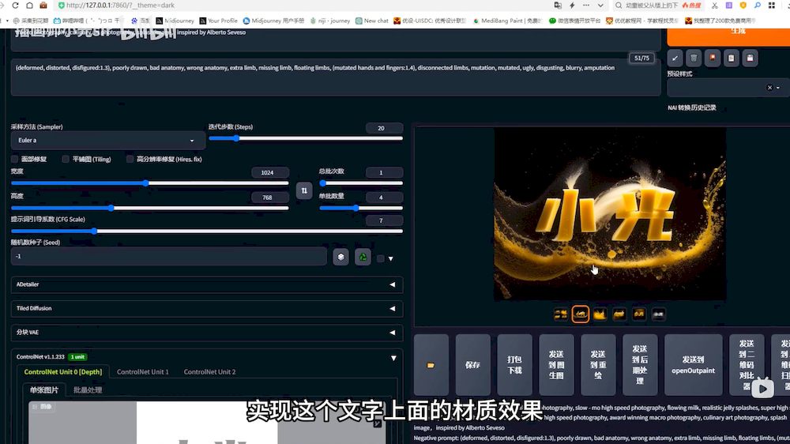Click the trash icon to clear prompt
This screenshot has height=444, width=790.
tap(694, 58)
